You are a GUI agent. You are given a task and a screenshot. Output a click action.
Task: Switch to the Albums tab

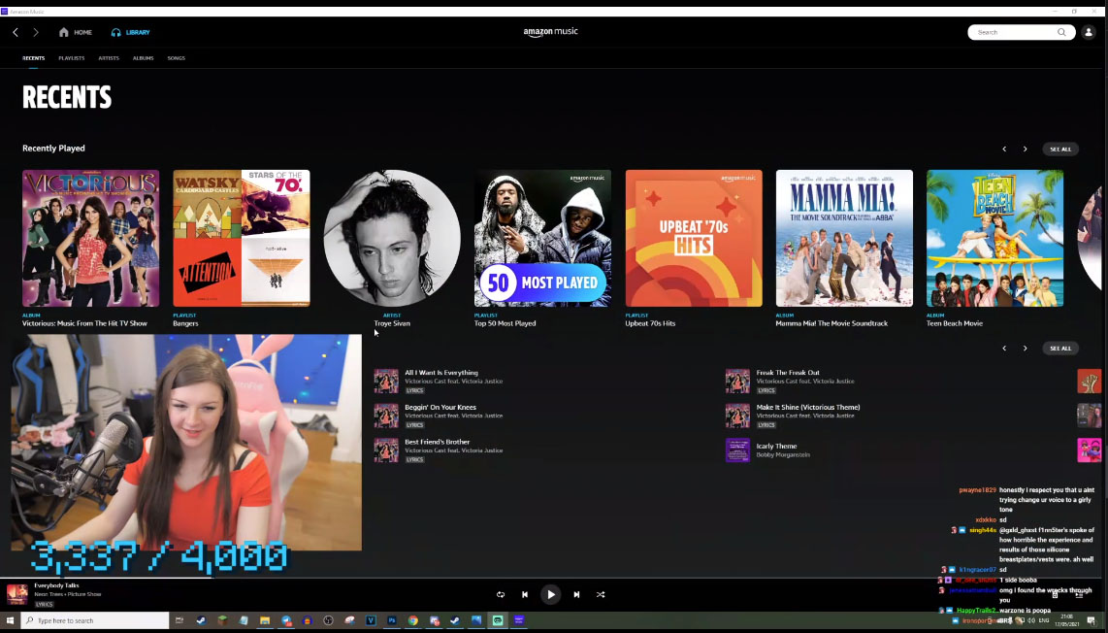tap(143, 58)
